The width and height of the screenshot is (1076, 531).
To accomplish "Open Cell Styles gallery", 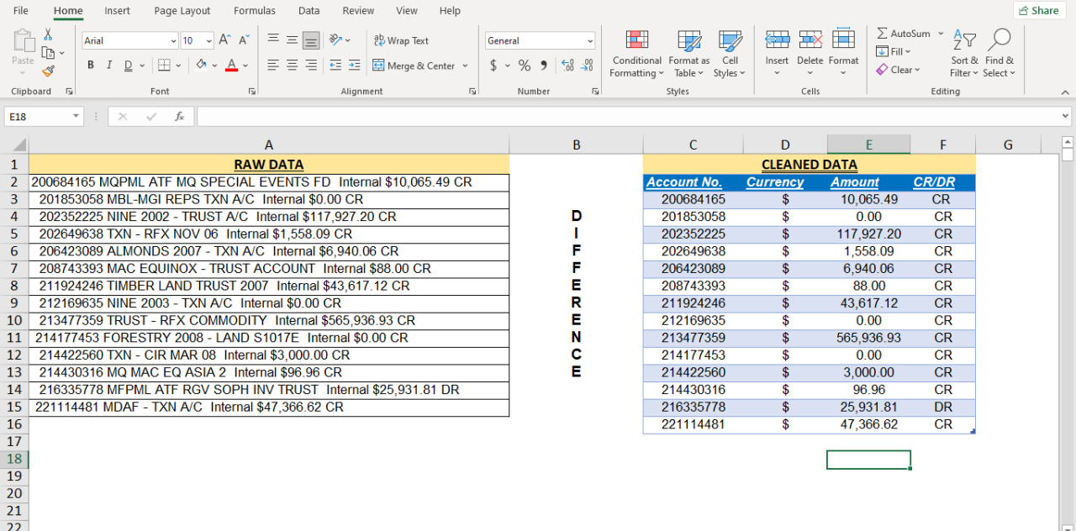I will point(730,54).
